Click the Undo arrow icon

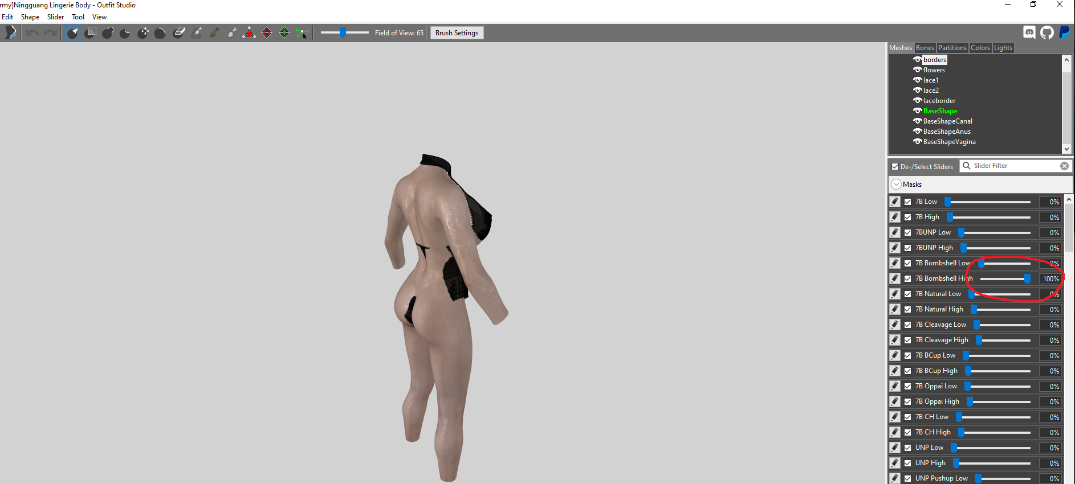pyautogui.click(x=32, y=33)
